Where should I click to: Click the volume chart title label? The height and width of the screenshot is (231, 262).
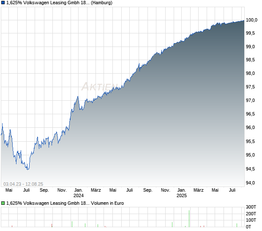65,203
